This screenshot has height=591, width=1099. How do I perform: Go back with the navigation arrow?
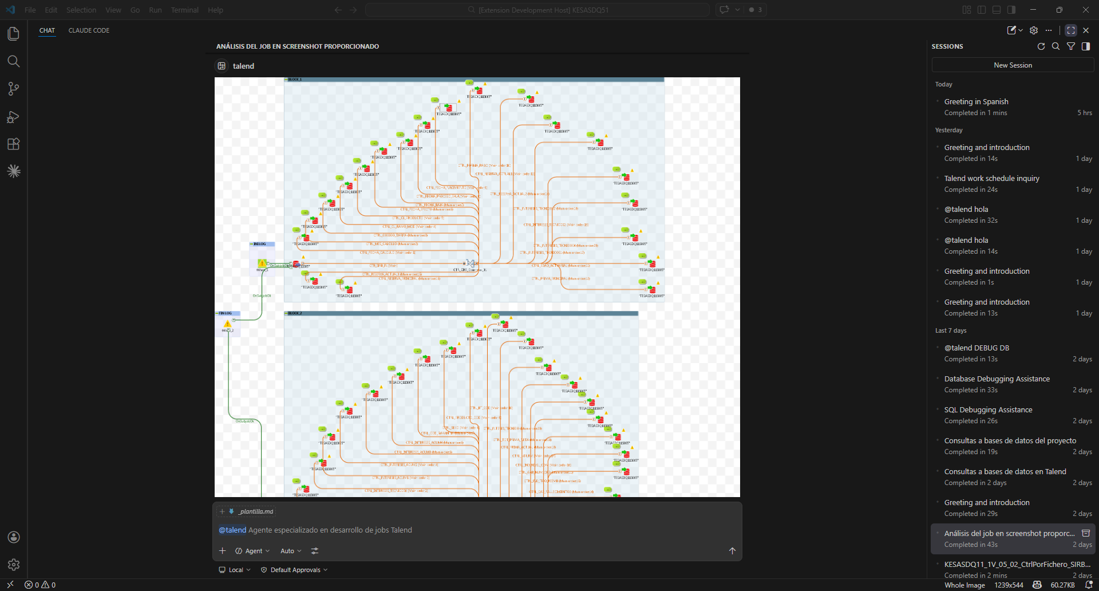tap(338, 10)
